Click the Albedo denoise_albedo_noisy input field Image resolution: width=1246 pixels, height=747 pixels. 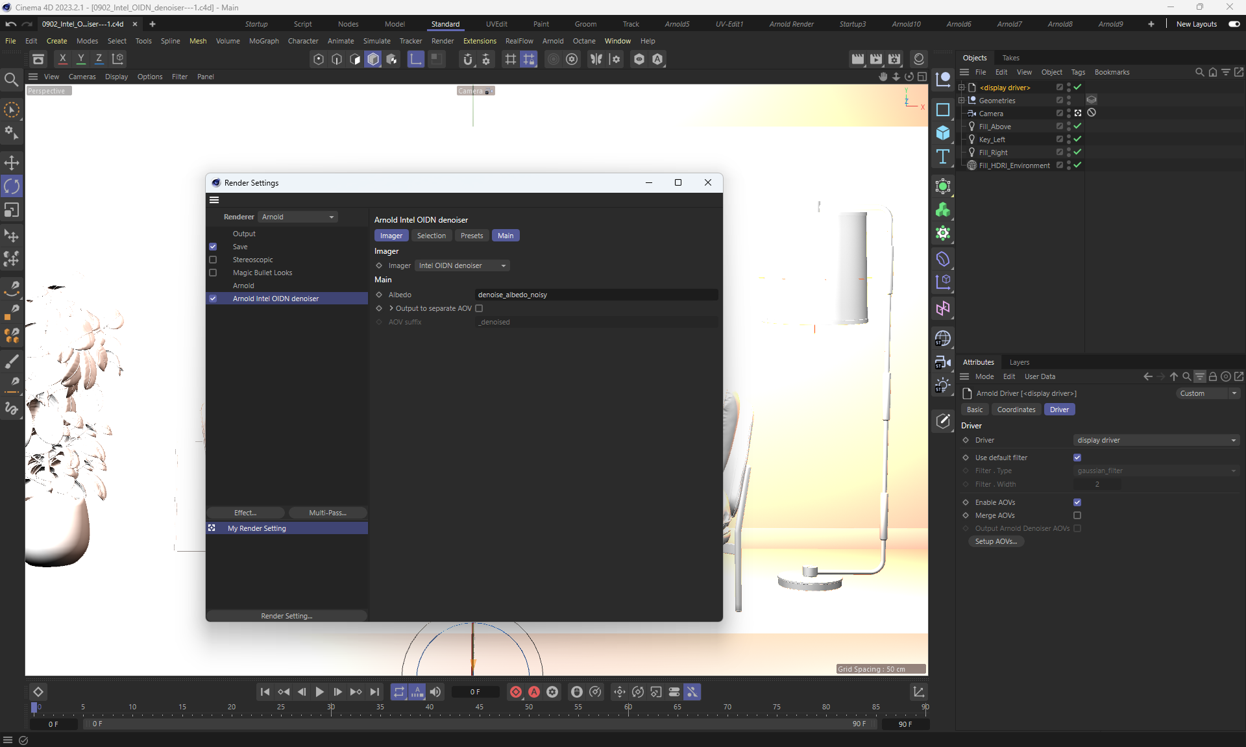pyautogui.click(x=596, y=295)
